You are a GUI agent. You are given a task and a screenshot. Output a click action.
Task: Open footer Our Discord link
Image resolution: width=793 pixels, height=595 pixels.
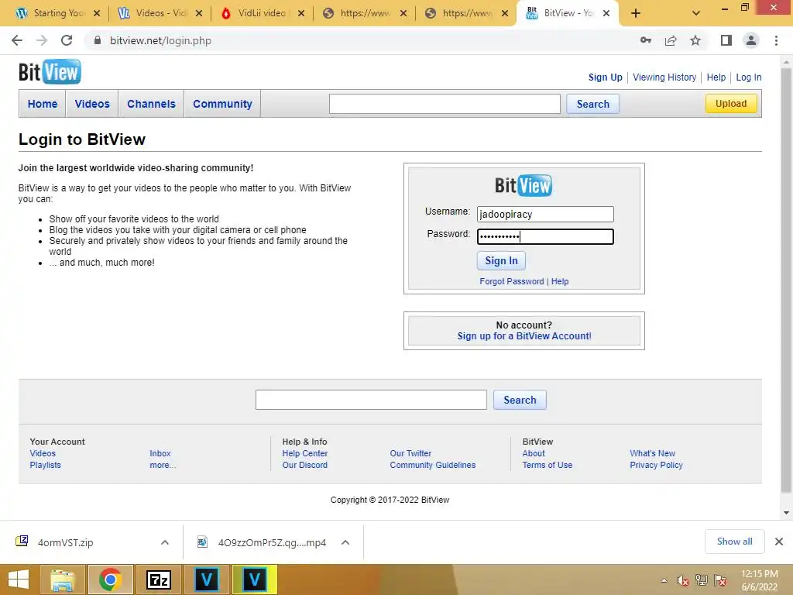(x=305, y=465)
